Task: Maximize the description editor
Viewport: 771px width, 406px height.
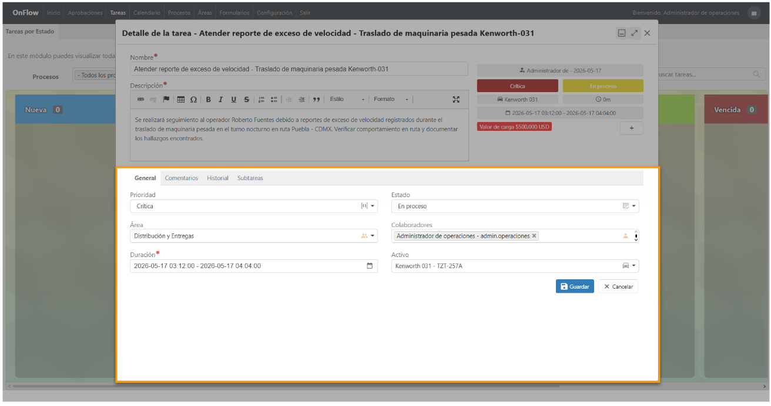Action: click(457, 99)
